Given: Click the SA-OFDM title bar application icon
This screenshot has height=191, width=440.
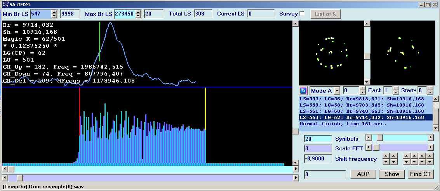Looking at the screenshot, I should [x=5, y=5].
